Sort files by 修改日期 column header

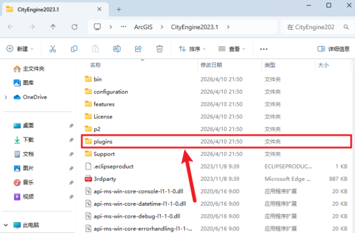[x=211, y=65]
